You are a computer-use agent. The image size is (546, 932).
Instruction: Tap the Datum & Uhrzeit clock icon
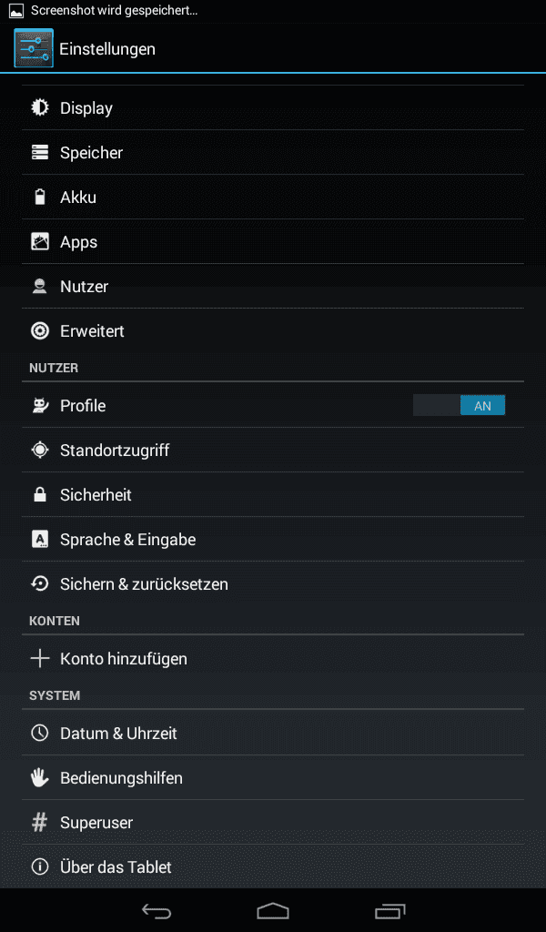pyautogui.click(x=40, y=733)
